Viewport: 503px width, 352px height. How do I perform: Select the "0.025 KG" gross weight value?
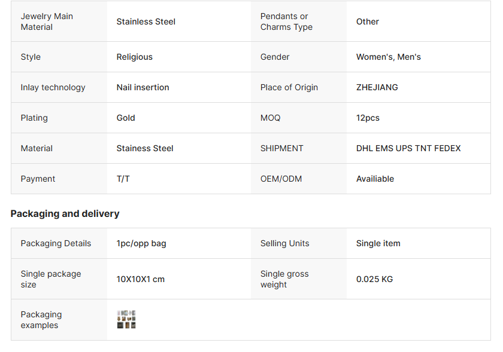(374, 279)
